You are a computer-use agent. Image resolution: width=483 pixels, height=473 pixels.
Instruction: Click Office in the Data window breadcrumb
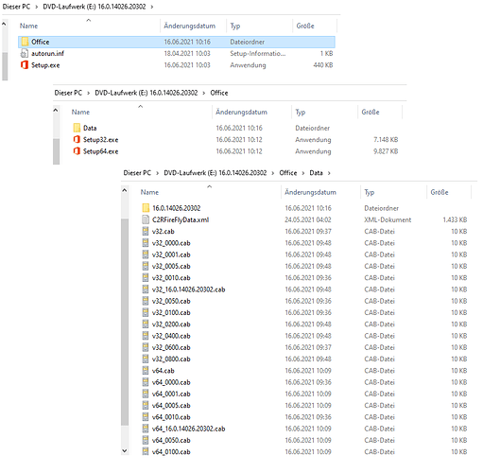[x=288, y=173]
